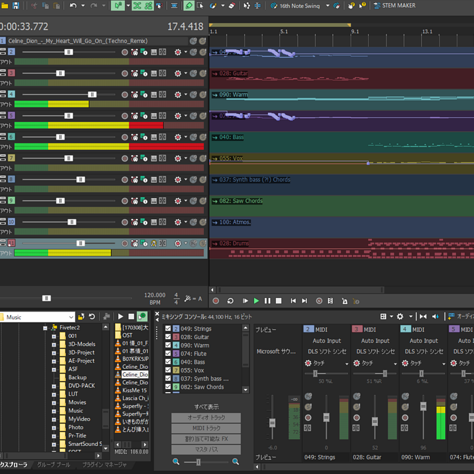Zoom in with the mixer magnifier plus icon
Image resolution: width=474 pixels, height=474 pixels.
point(235,462)
